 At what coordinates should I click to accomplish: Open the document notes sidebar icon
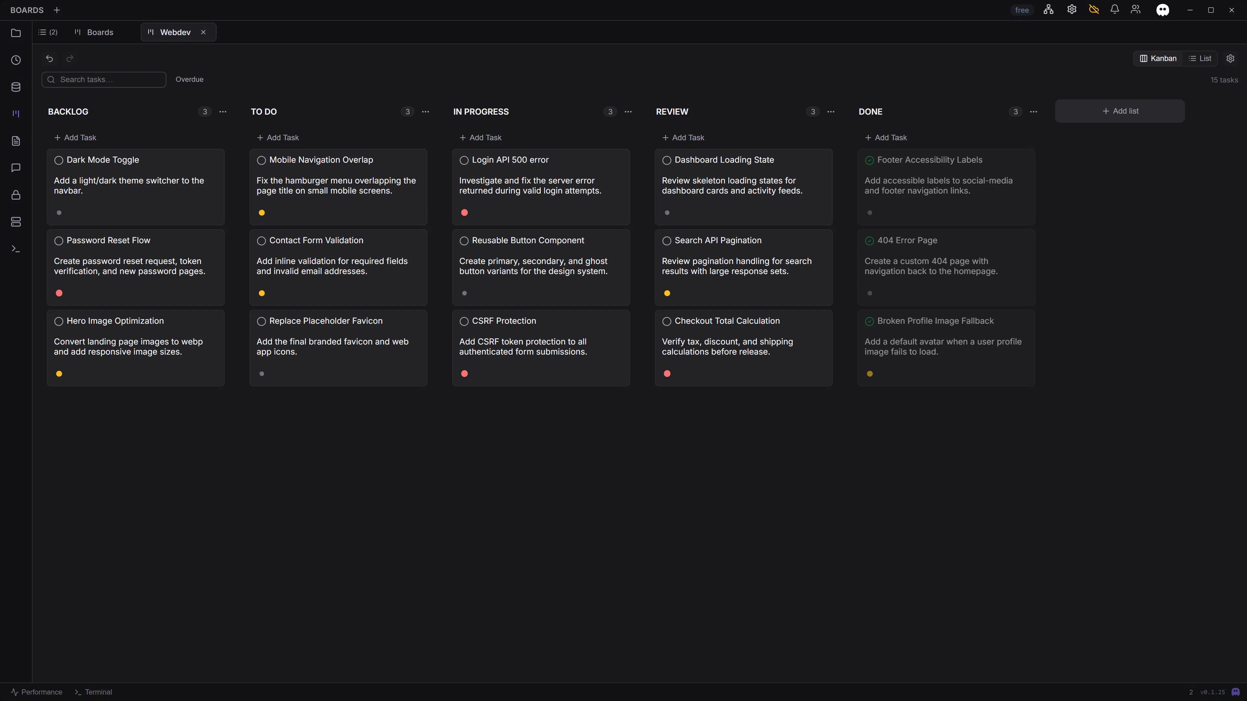click(16, 141)
